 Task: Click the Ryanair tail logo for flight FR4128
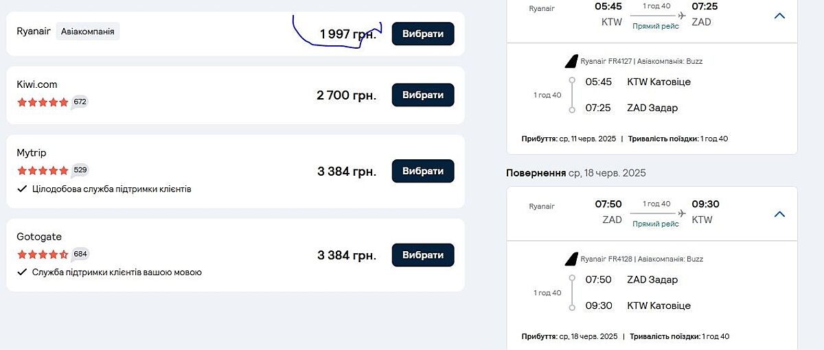pyautogui.click(x=571, y=259)
